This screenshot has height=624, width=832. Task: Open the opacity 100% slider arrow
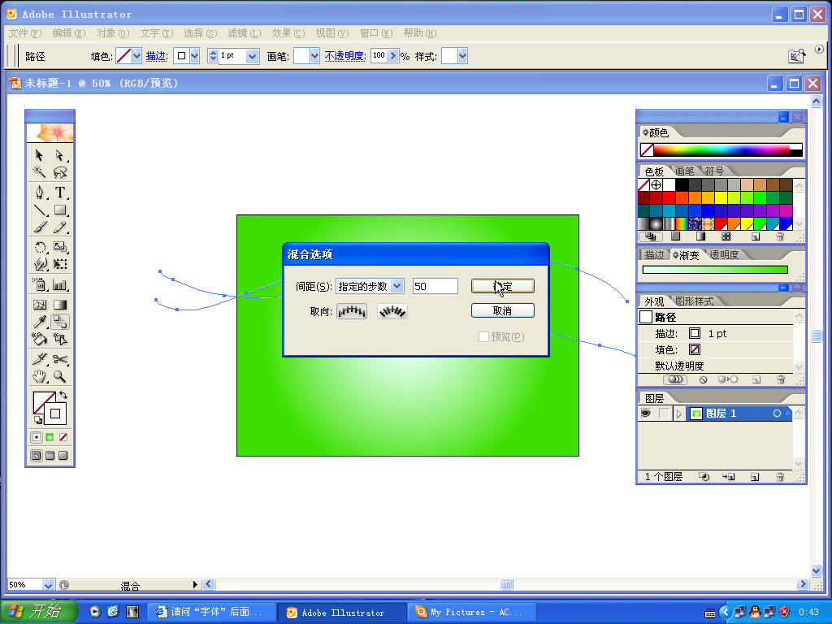(x=392, y=56)
